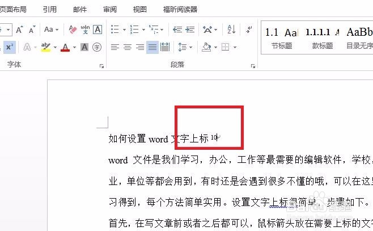Expand numbering library dropdown arrow
The height and width of the screenshot is (231, 373).
point(143,30)
